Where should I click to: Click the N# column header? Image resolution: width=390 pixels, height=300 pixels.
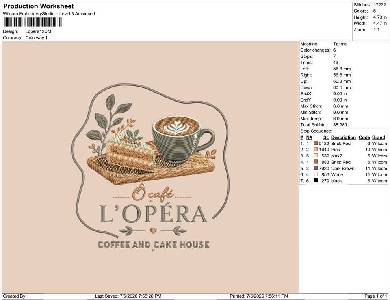pos(309,137)
